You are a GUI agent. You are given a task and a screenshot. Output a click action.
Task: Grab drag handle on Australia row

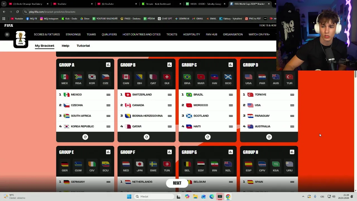[x=292, y=126]
